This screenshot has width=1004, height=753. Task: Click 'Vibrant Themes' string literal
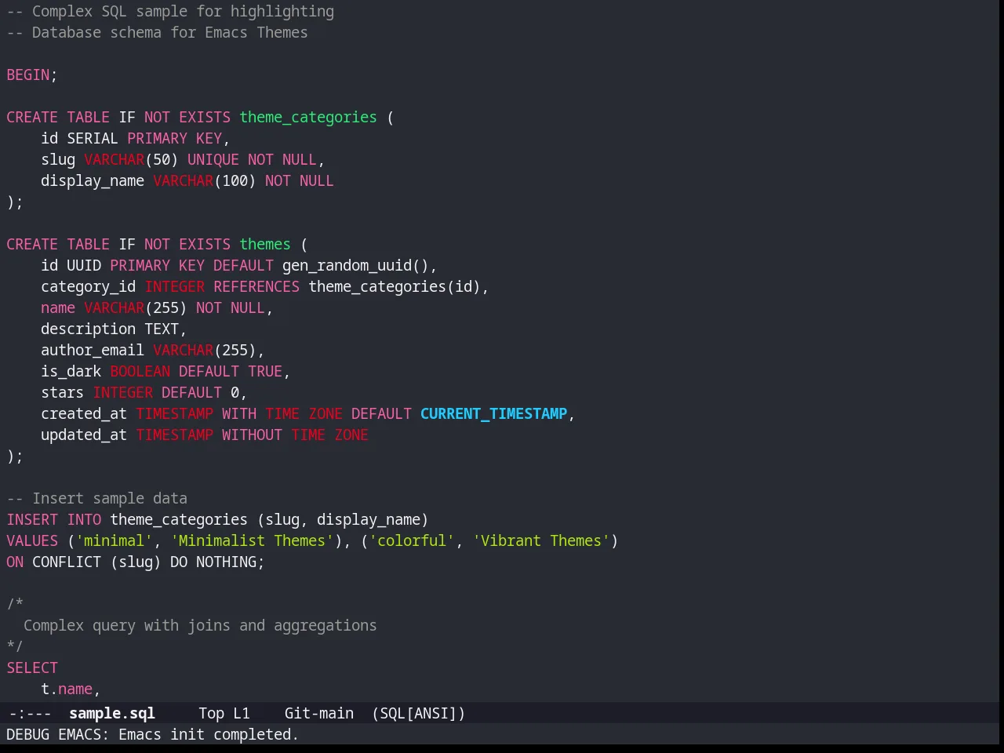tap(541, 540)
